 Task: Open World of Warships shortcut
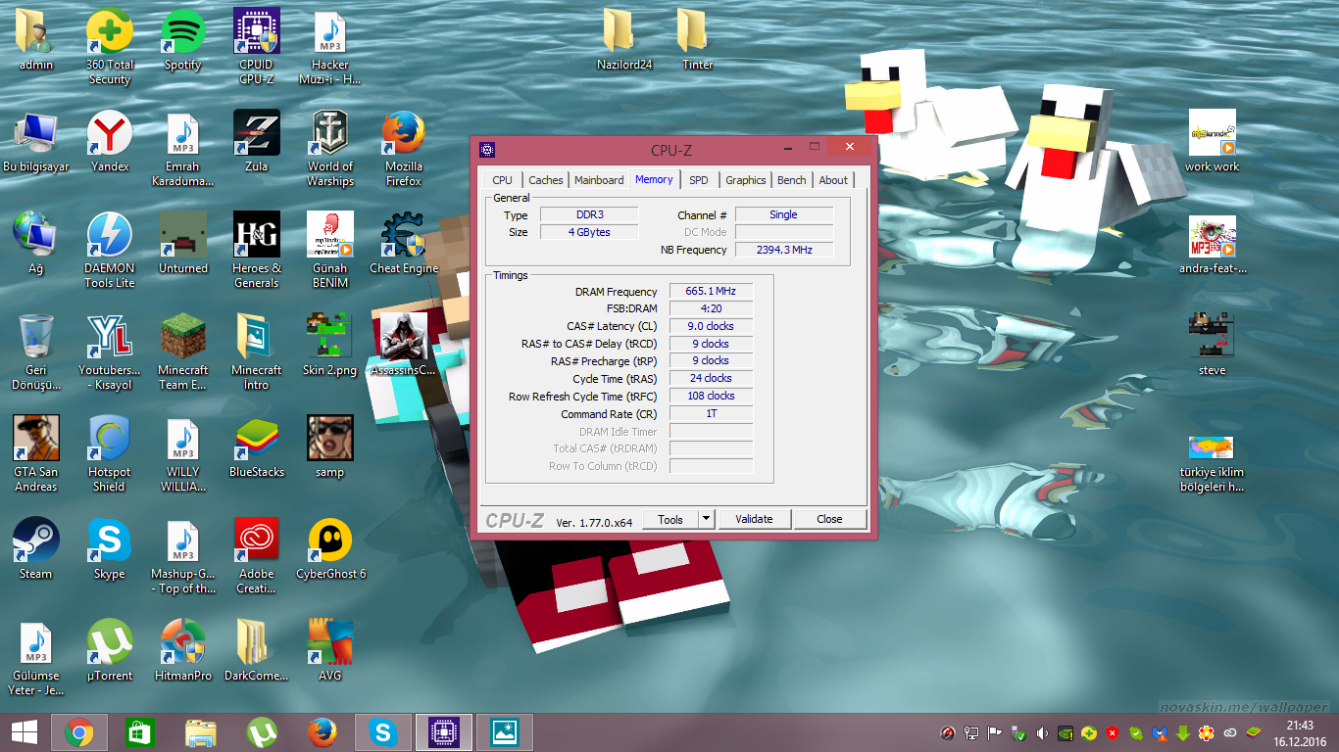point(330,135)
